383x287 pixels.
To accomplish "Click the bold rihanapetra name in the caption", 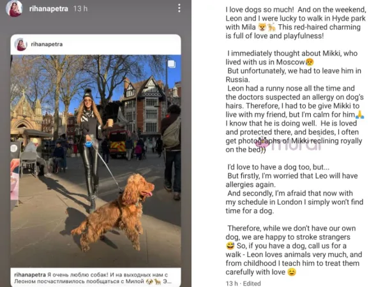I will 30,275.
